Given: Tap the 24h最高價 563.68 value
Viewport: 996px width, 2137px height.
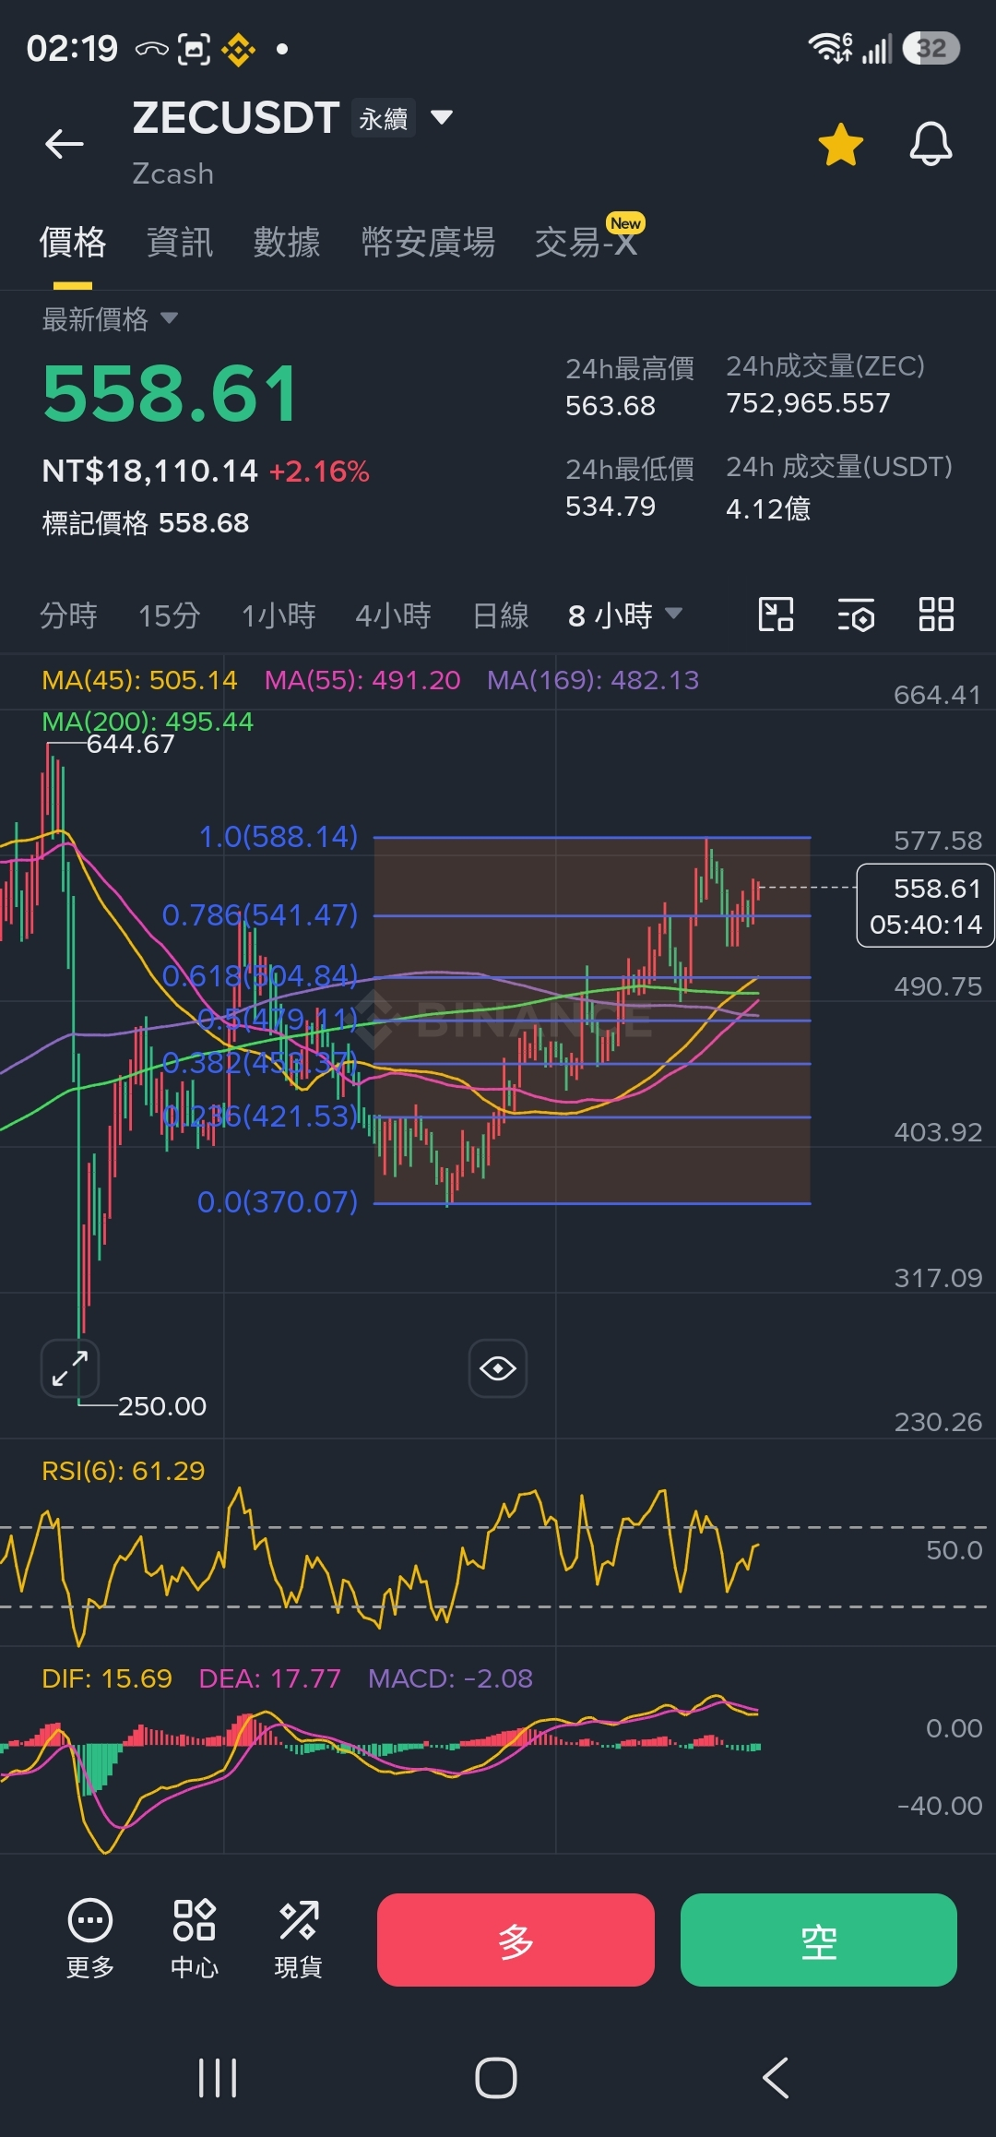Looking at the screenshot, I should 611,406.
